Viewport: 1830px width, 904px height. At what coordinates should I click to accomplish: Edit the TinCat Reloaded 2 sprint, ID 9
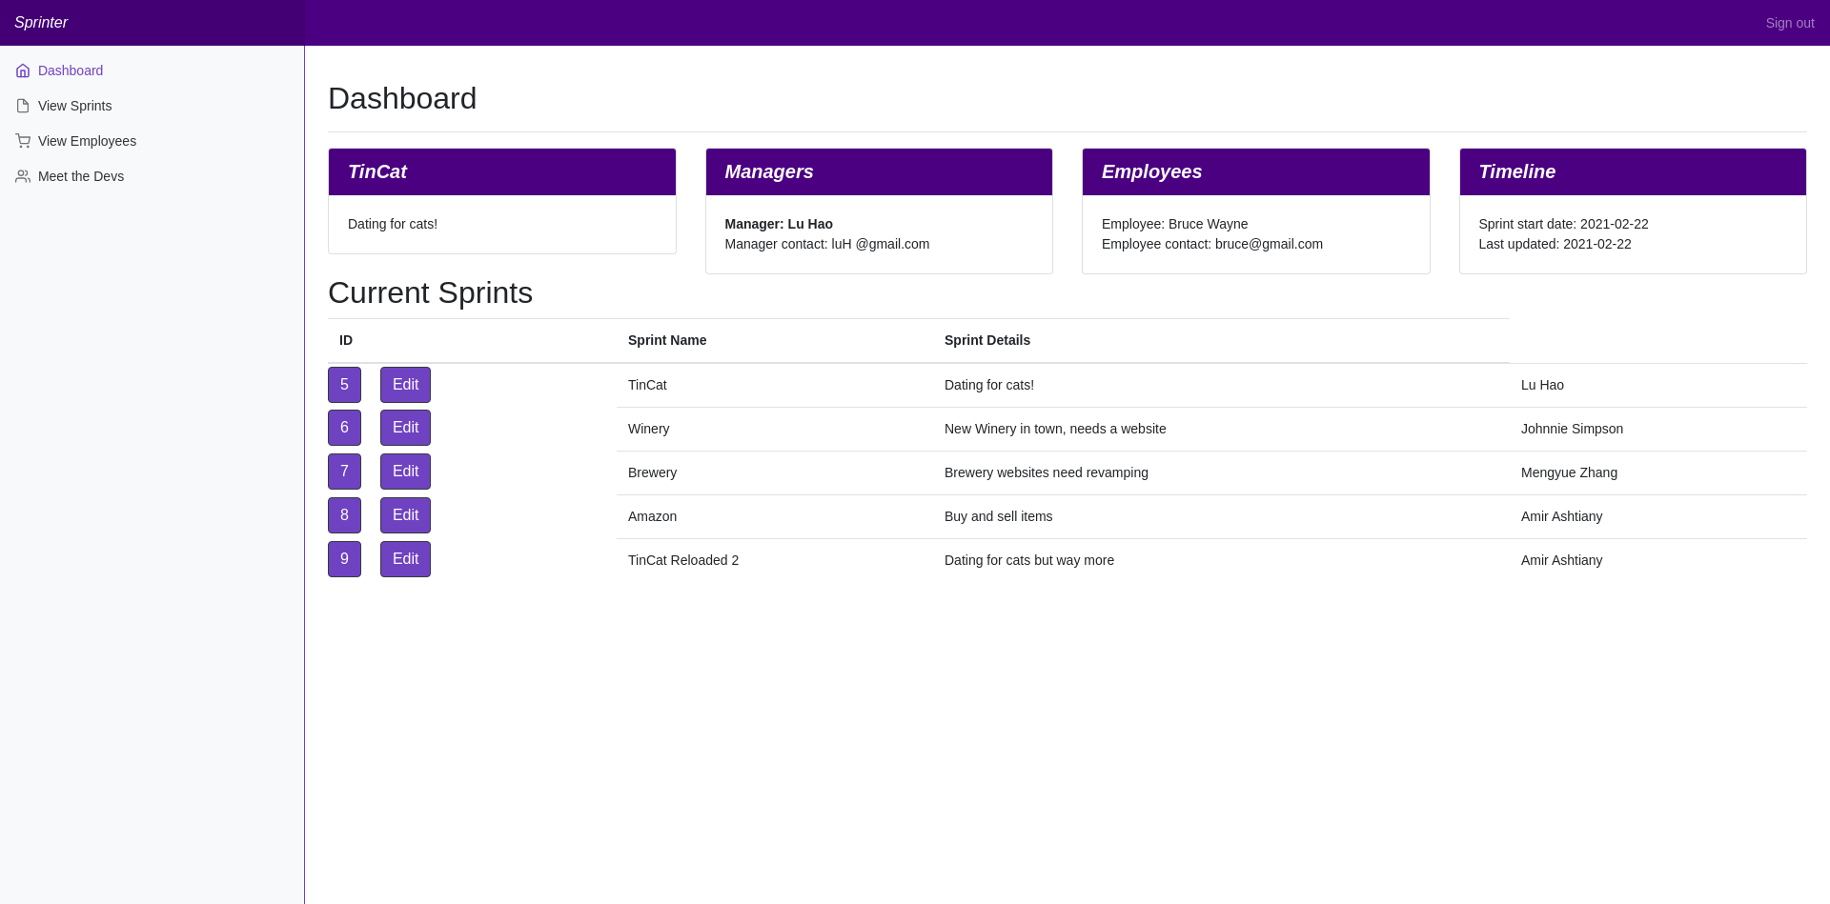point(405,559)
